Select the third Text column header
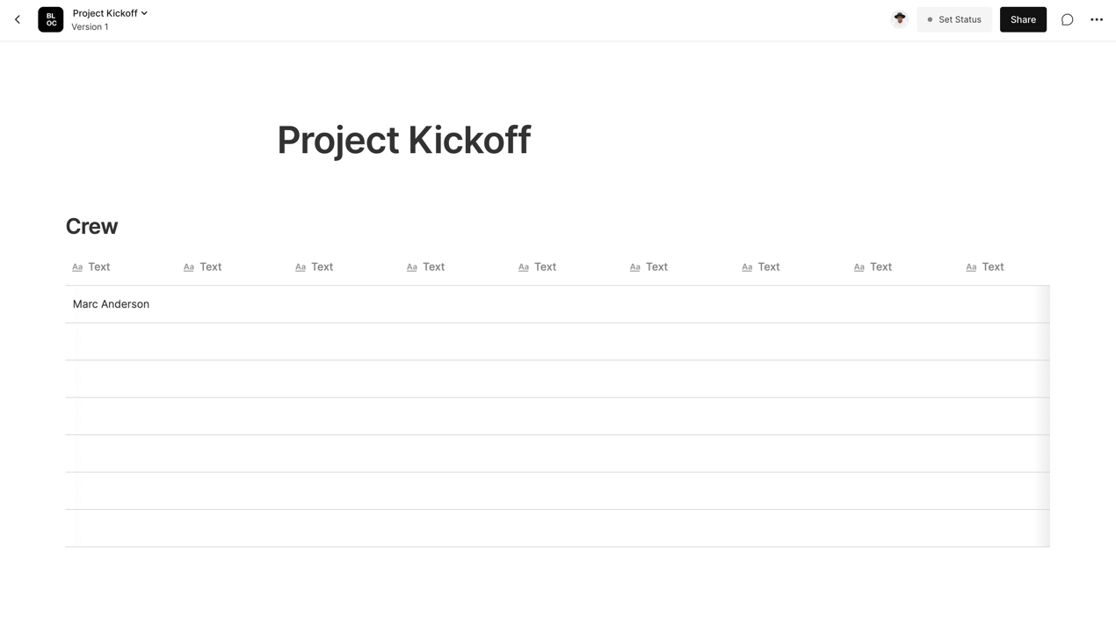The height and width of the screenshot is (640, 1116). [x=322, y=267]
